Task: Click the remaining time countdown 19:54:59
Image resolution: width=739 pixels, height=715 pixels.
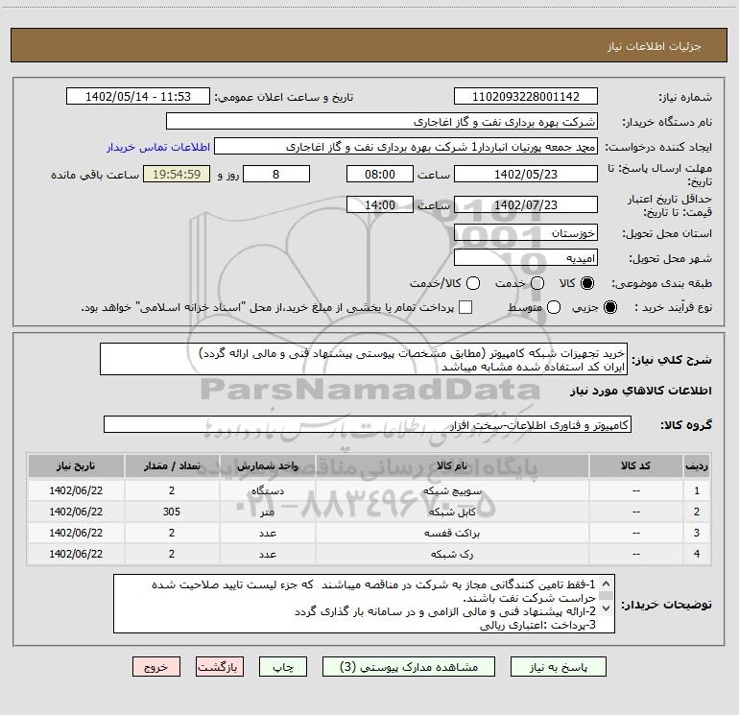Action: click(x=177, y=174)
